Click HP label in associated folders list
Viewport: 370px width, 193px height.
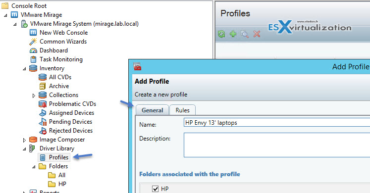165,189
